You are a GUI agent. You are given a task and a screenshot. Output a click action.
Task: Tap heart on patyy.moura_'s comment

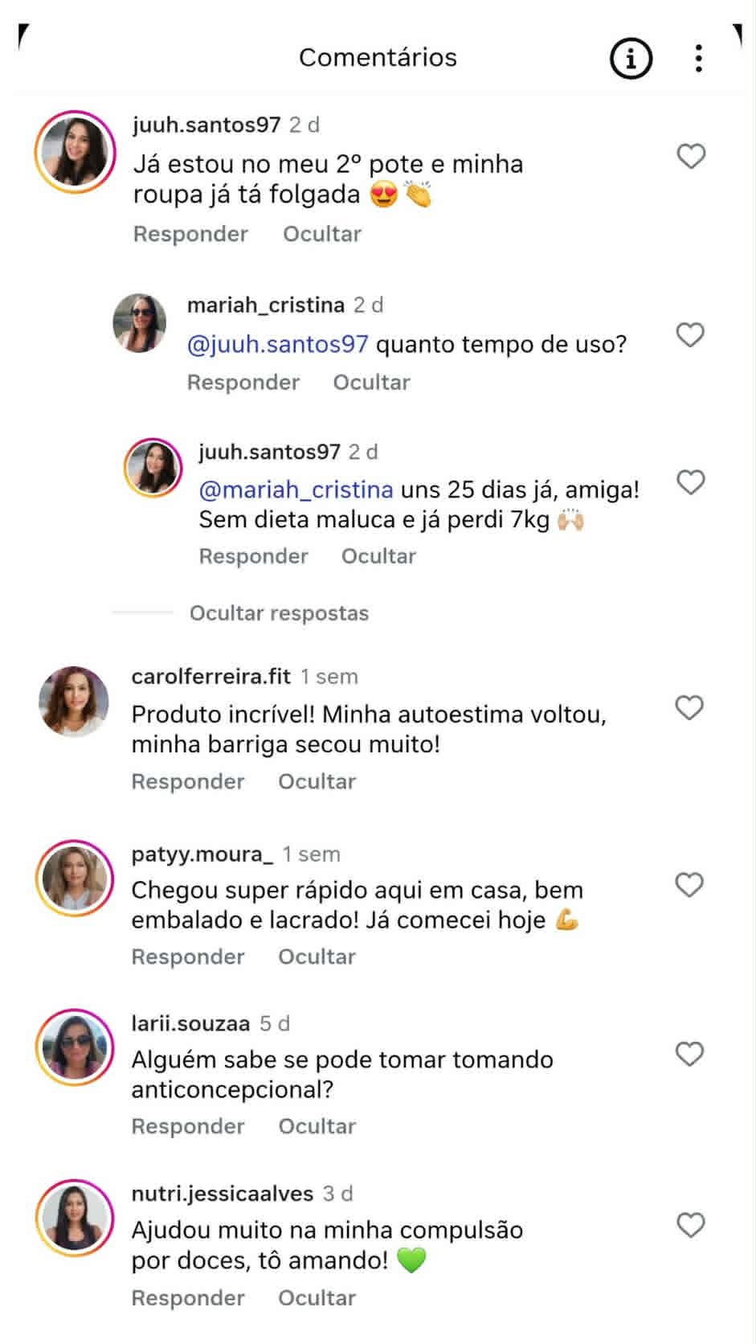pyautogui.click(x=689, y=885)
